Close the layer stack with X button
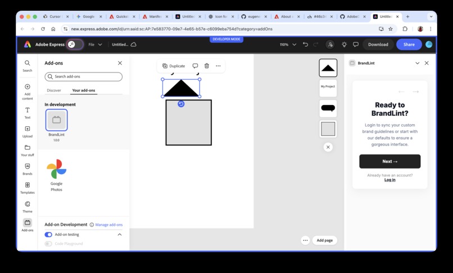This screenshot has height=273, width=453. tap(328, 147)
